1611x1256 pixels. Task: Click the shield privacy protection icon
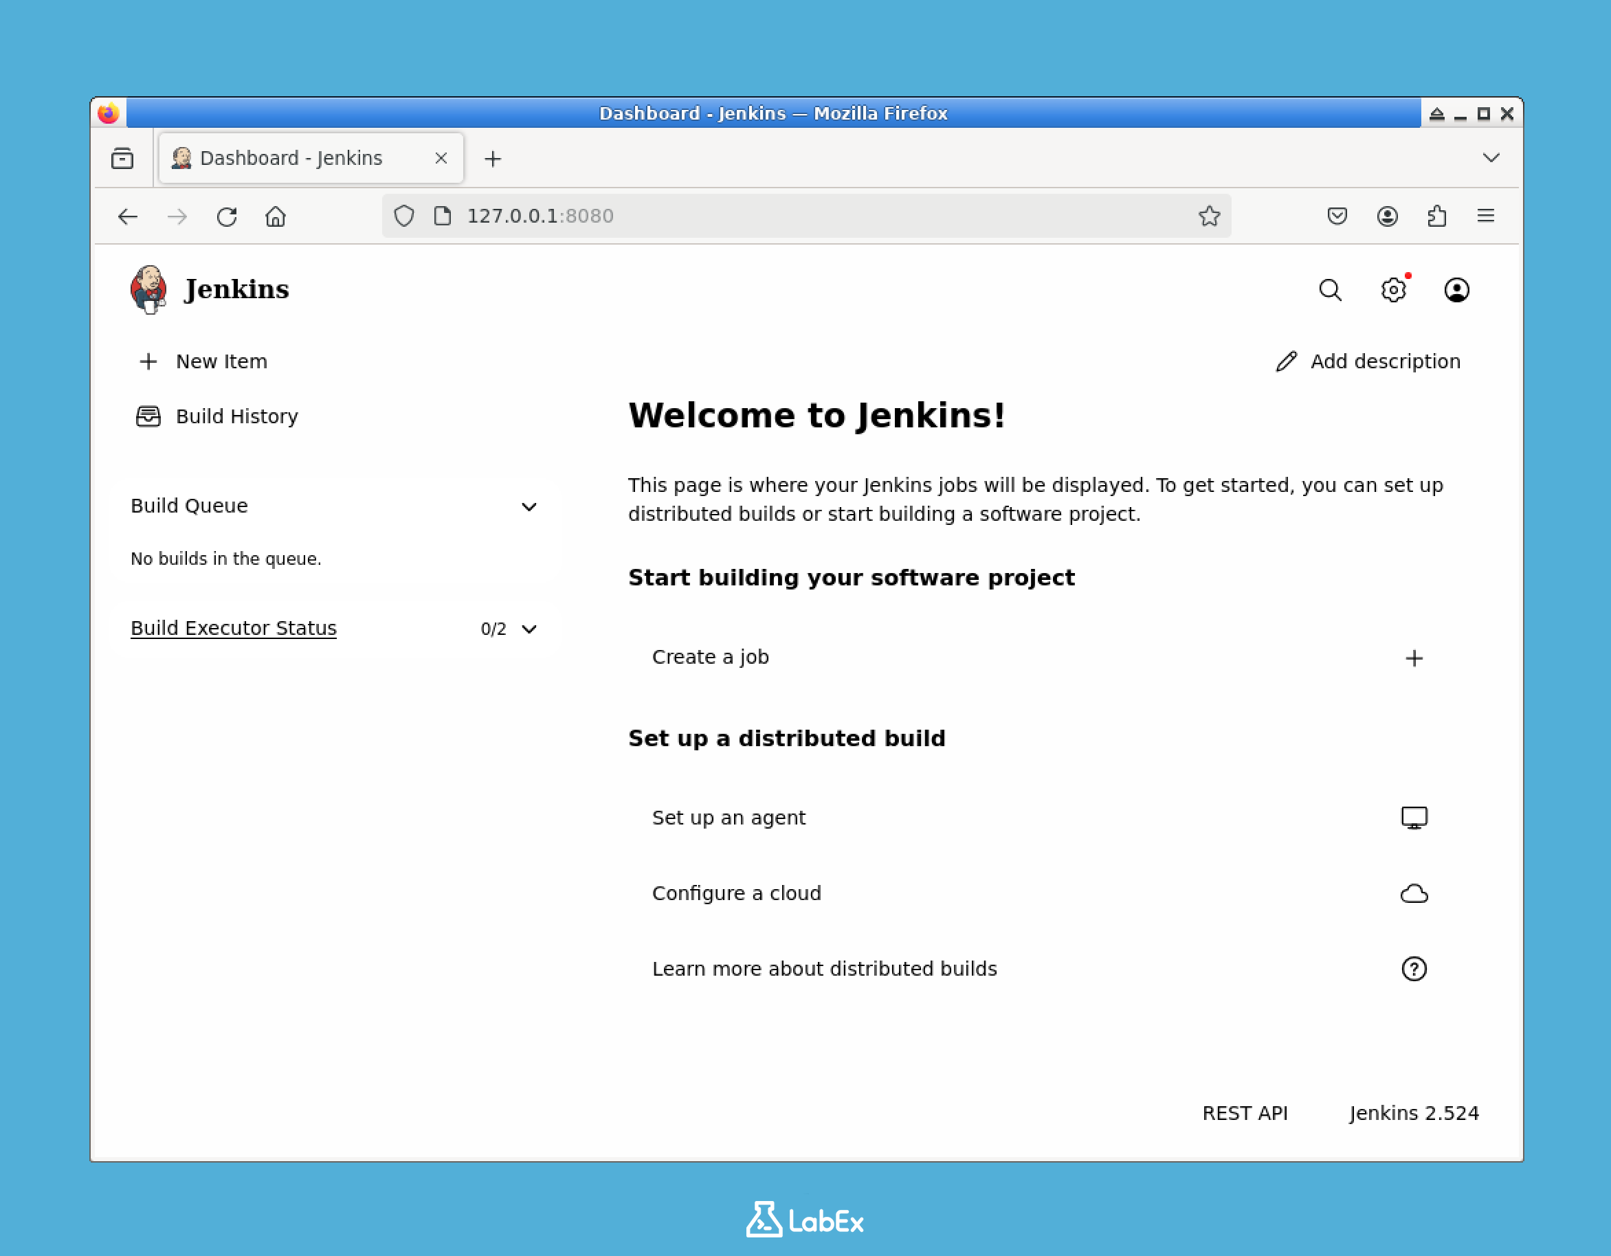(x=403, y=215)
